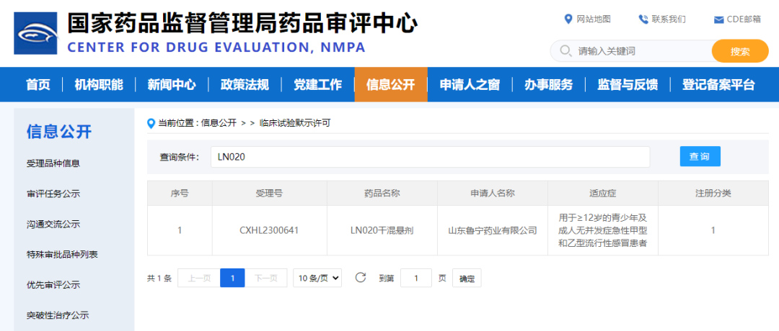779x331 pixels.
Task: Open 优先审评公示 sidebar link
Action: click(x=53, y=285)
